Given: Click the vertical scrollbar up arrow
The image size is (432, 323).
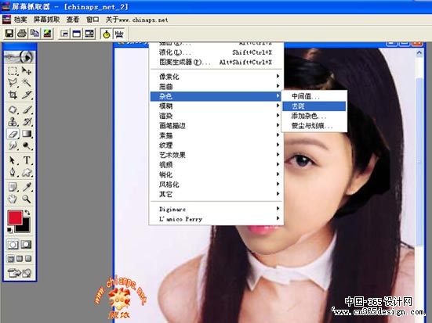Looking at the screenshot, I should point(419,52).
